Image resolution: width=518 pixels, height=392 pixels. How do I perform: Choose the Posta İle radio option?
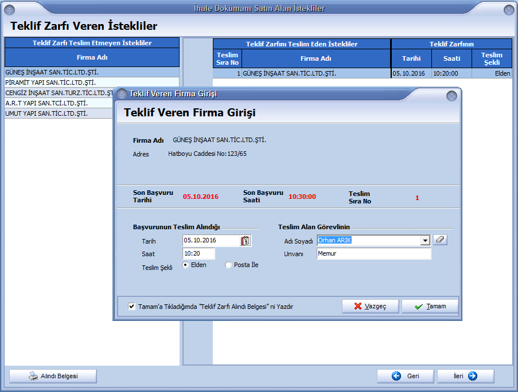pos(229,265)
